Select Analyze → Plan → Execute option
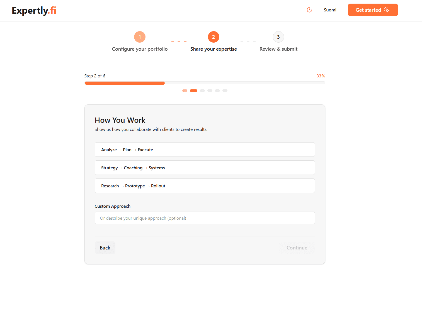 205,150
